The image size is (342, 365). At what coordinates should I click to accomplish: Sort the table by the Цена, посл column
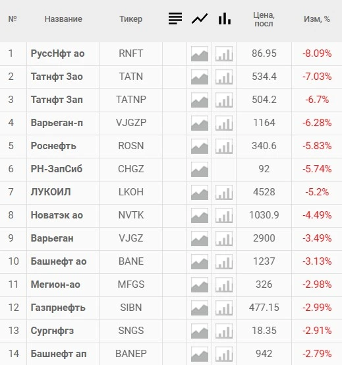coord(264,19)
